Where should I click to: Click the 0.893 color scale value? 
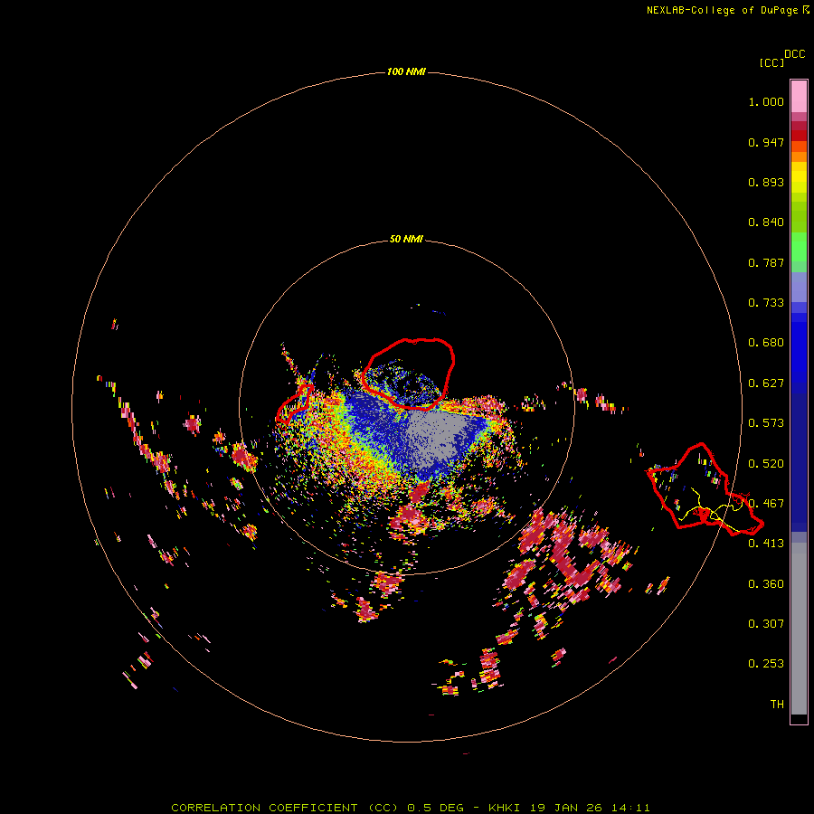[x=766, y=182]
